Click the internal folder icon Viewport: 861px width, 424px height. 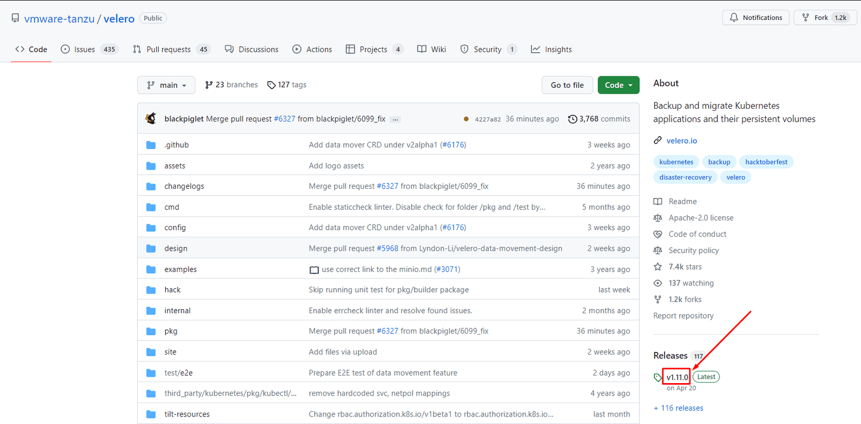coord(151,311)
